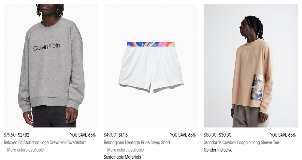Click the rainbow waistband on the sleep short
The width and height of the screenshot is (302, 160).
click(x=151, y=45)
